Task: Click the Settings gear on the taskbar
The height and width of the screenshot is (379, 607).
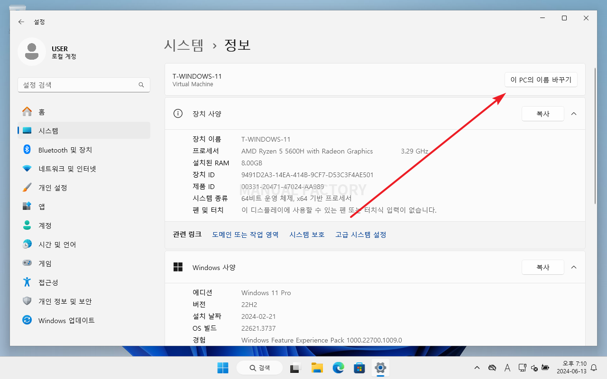Action: tap(380, 368)
